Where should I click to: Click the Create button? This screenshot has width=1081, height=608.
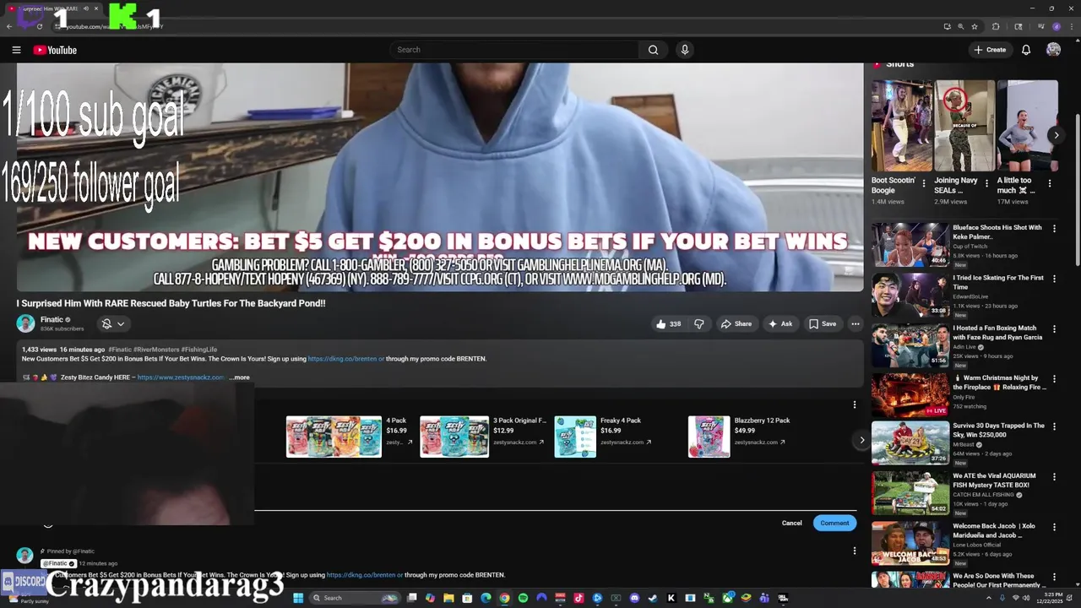[990, 50]
